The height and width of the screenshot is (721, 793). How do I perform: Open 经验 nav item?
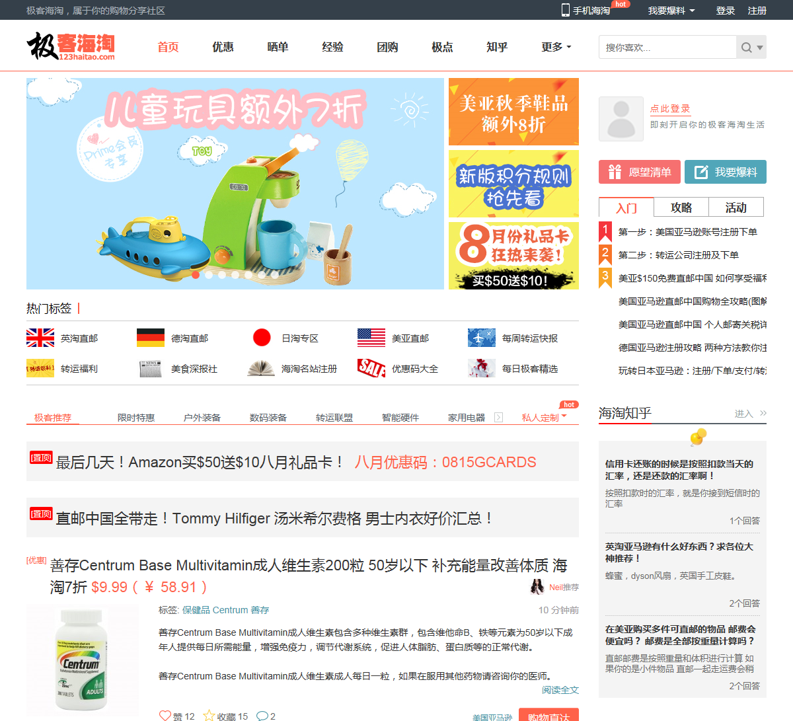tap(332, 47)
